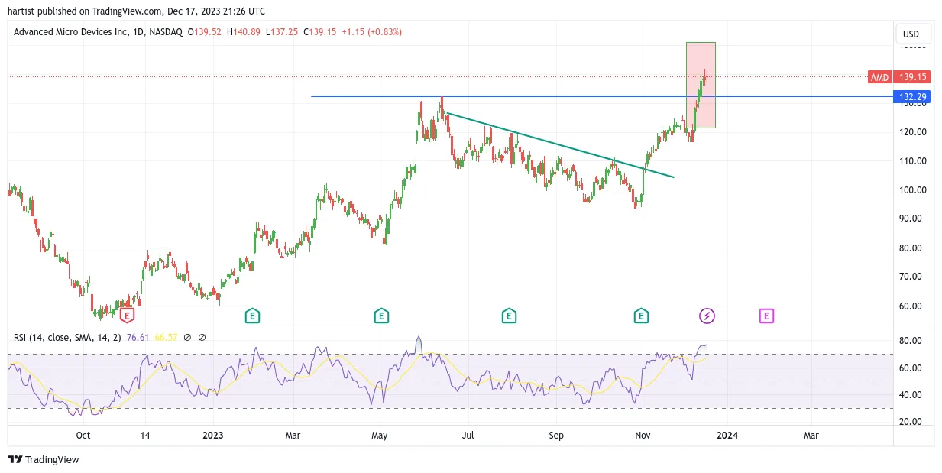Select the pink rectangle price range box

click(x=701, y=85)
